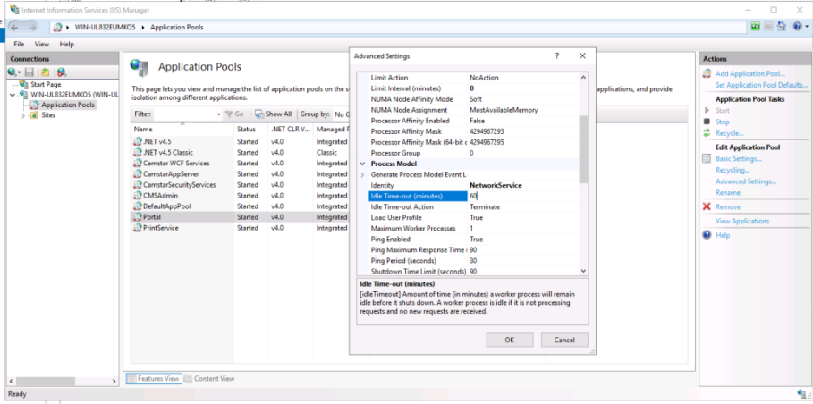Click the Connections create connection icon
This screenshot has height=404, width=813.
click(x=13, y=72)
